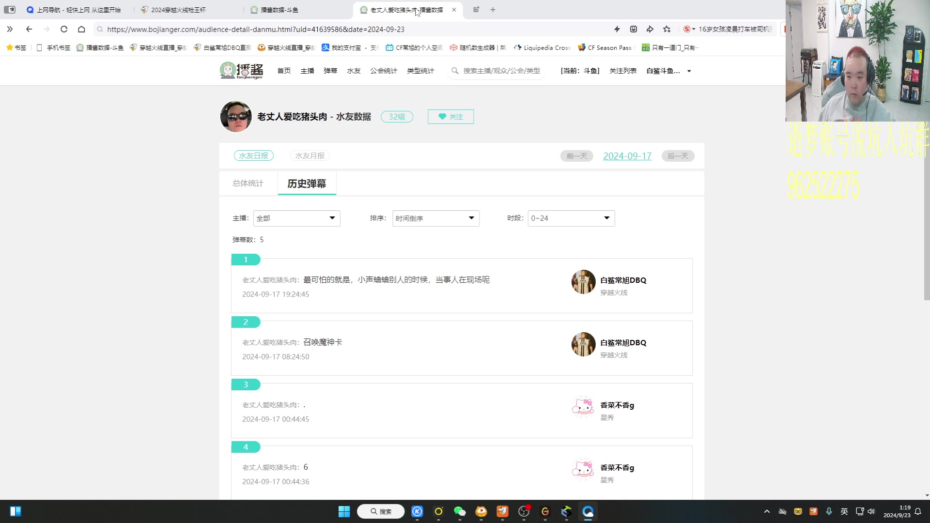Image resolution: width=930 pixels, height=523 pixels.
Task: Open the browser home page icon
Action: click(x=81, y=29)
